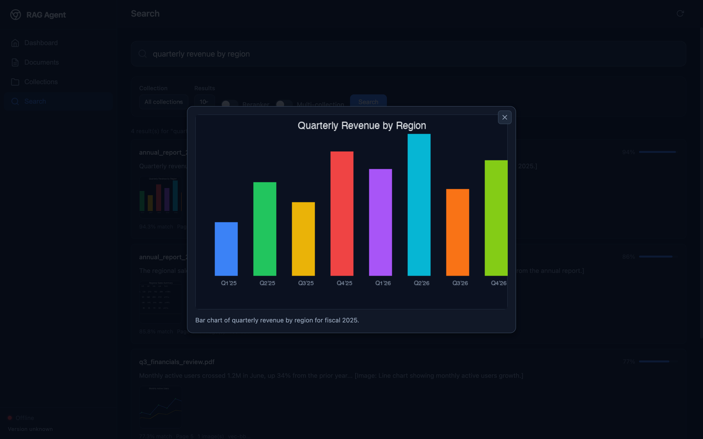Click the enlarged Quarterly Revenue bar chart image
Screen dimensions: 703x439
tap(351, 212)
